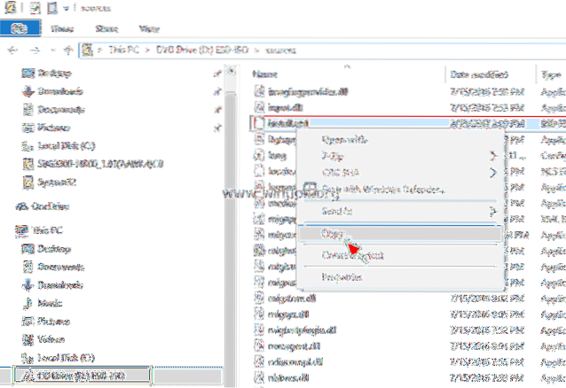566x388 pixels.
Task: Select Properties in the context menu
Action: 339,277
